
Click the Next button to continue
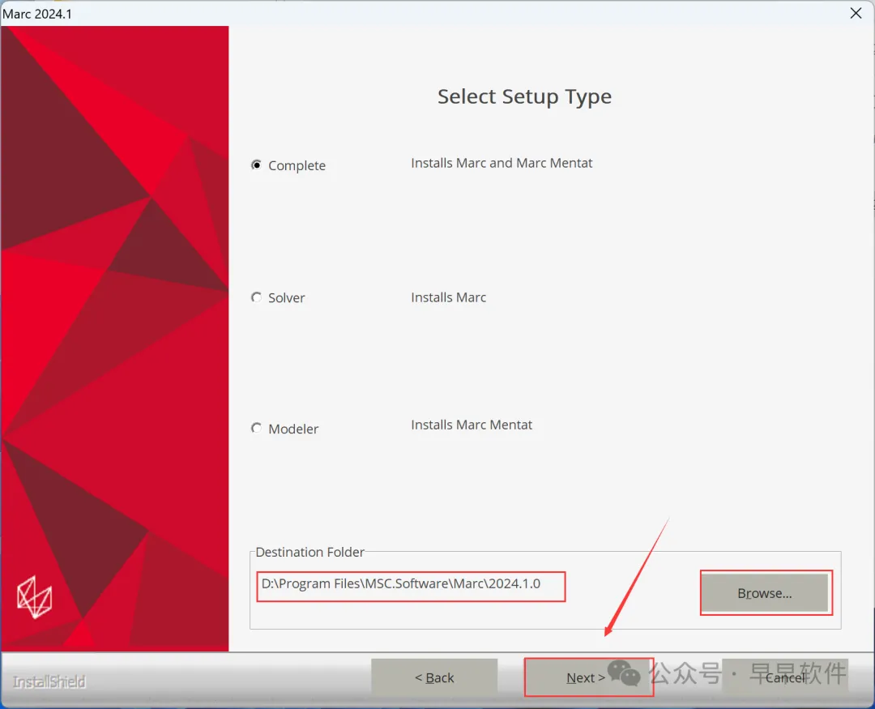point(587,677)
